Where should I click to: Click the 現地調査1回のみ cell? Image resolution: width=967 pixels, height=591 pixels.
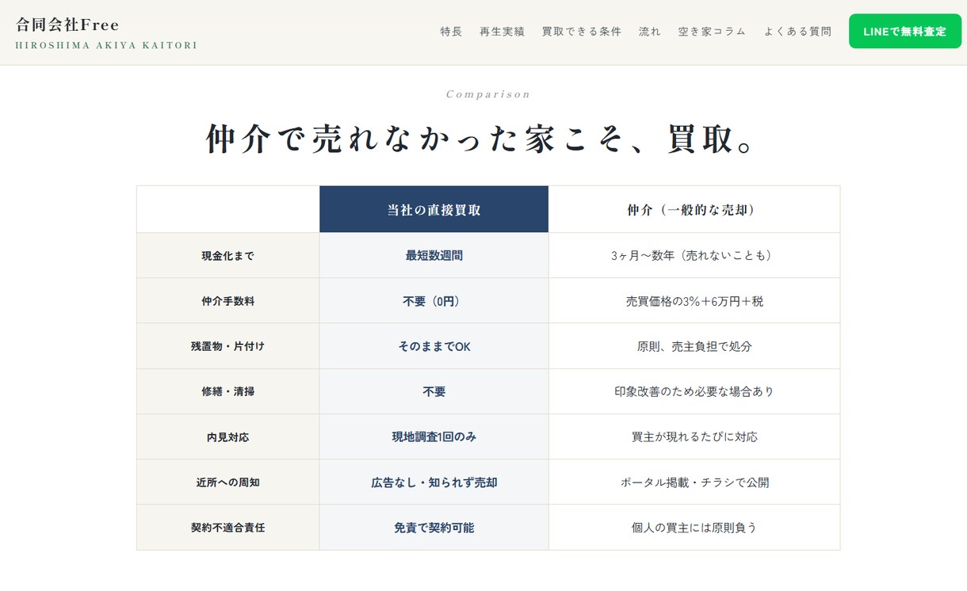click(434, 437)
